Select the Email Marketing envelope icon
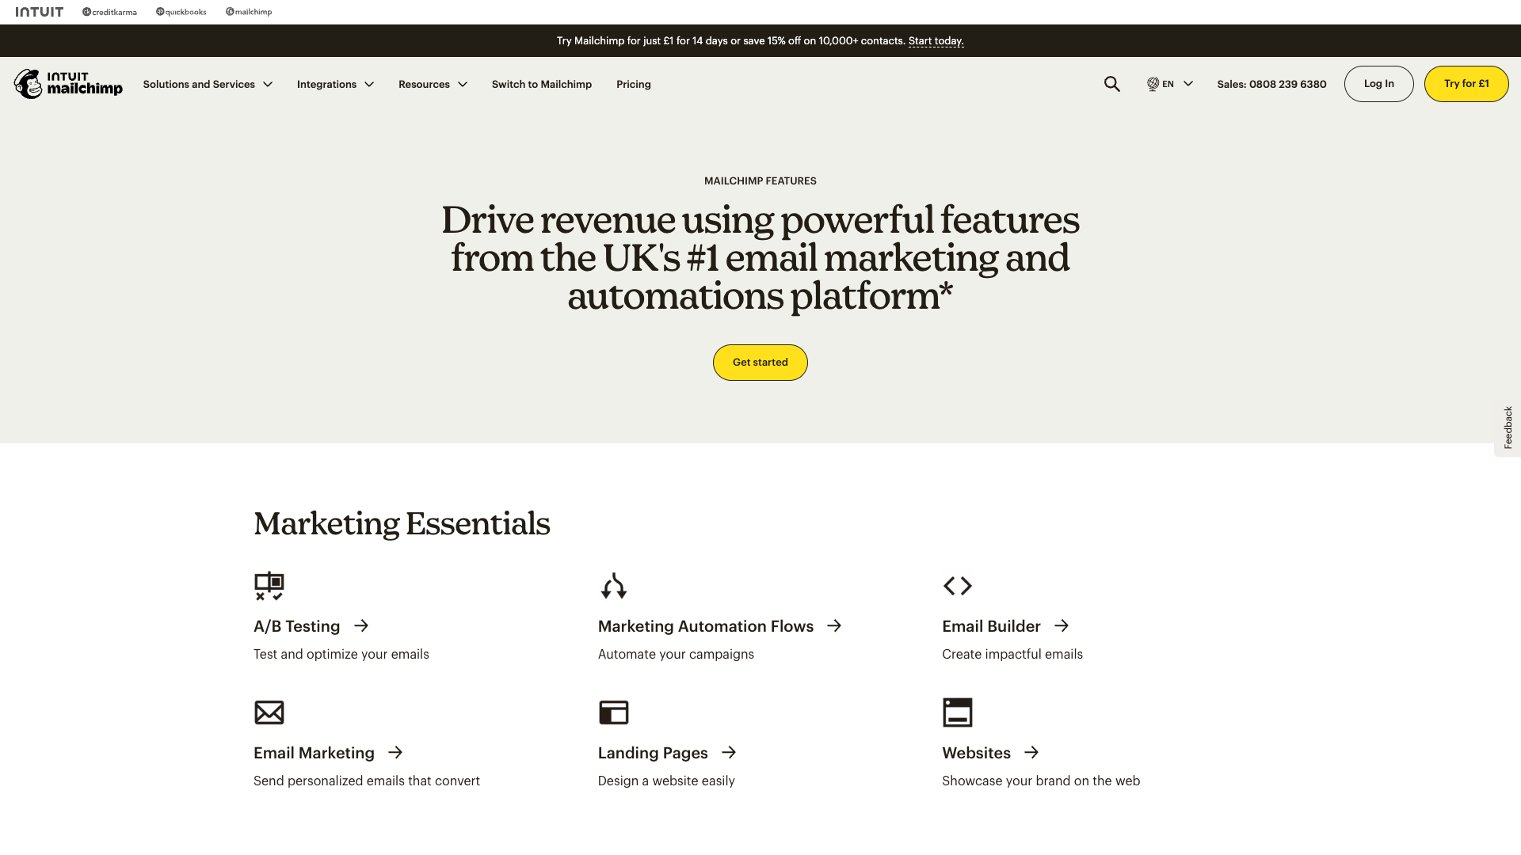The width and height of the screenshot is (1521, 855). [x=269, y=712]
